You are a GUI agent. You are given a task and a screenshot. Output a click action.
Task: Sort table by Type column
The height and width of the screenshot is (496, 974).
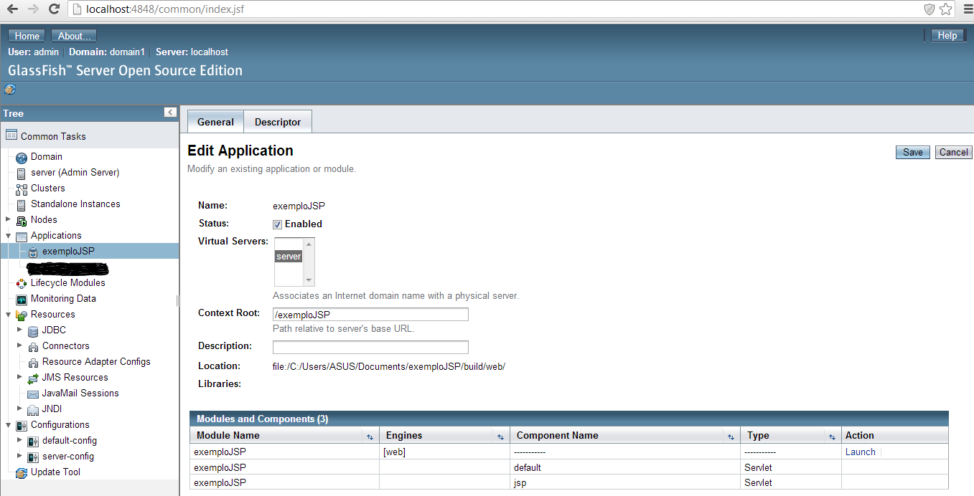pos(832,437)
